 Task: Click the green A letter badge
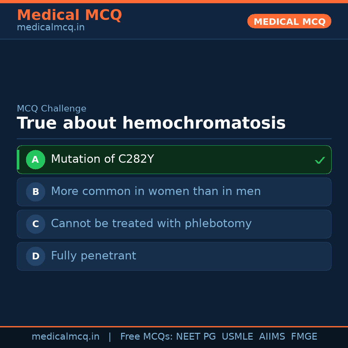point(35,159)
